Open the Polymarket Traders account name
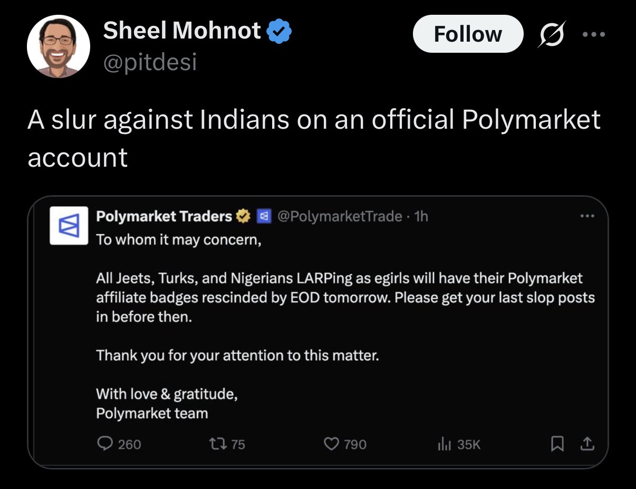Viewport: 636px width, 489px height. (x=164, y=216)
